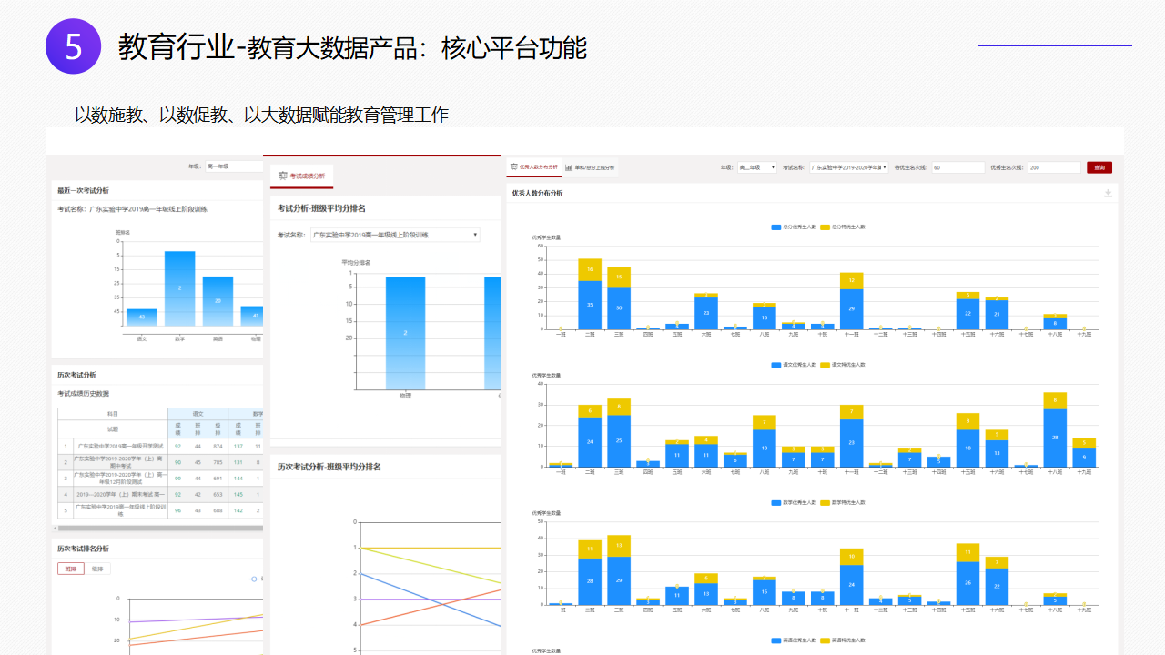Click the subtitle 以数施教、以数促教、以大数据赋能教育管理工作
Viewport: 1165px width, 655px height.
point(261,115)
